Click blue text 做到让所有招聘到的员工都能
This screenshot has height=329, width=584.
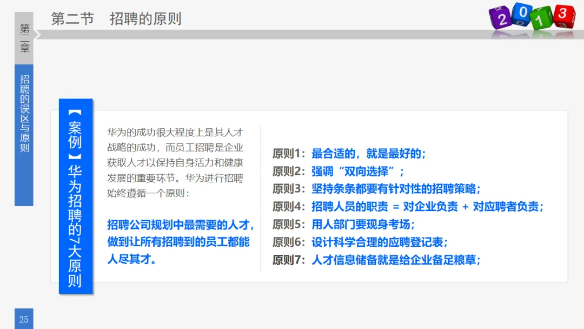[178, 242]
